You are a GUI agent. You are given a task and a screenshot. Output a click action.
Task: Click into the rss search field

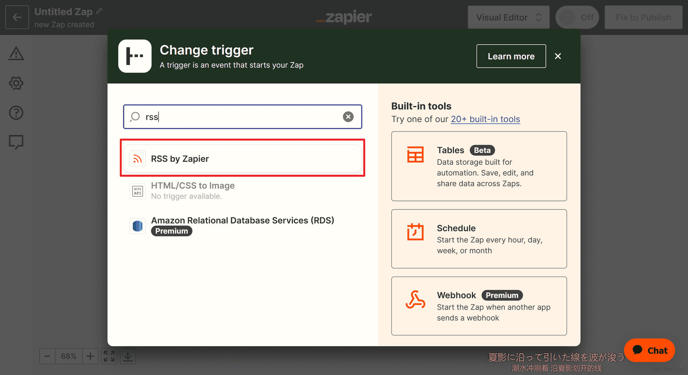pos(242,117)
